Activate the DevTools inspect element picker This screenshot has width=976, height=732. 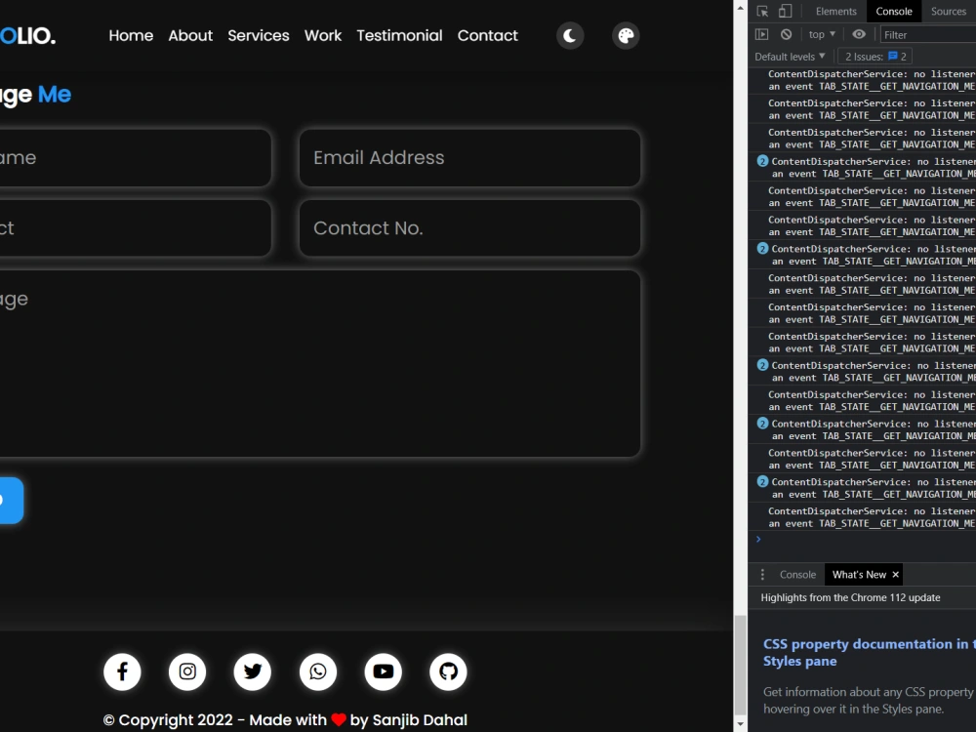coord(762,11)
